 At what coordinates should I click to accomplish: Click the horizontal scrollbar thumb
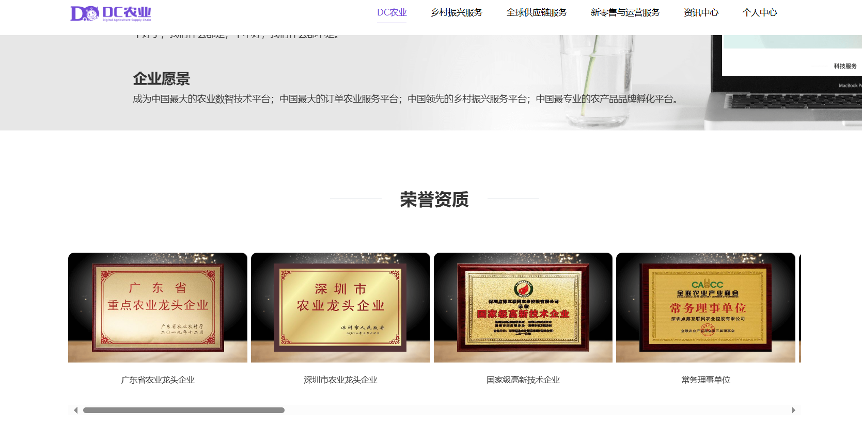point(184,410)
